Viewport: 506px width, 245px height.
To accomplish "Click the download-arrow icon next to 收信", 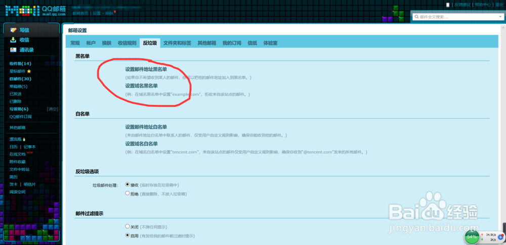I will coord(13,40).
